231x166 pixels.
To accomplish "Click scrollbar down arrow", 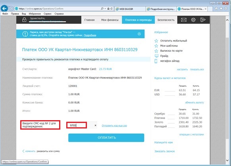I will tap(227, 160).
